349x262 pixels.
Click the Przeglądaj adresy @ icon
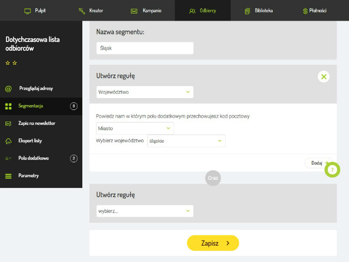click(x=8, y=89)
